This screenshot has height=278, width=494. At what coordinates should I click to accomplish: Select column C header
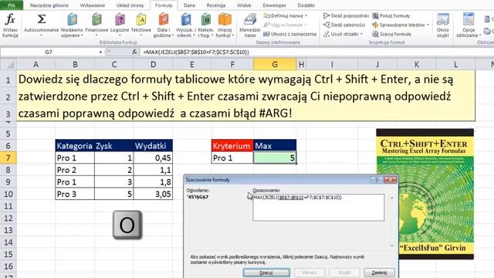click(x=114, y=64)
